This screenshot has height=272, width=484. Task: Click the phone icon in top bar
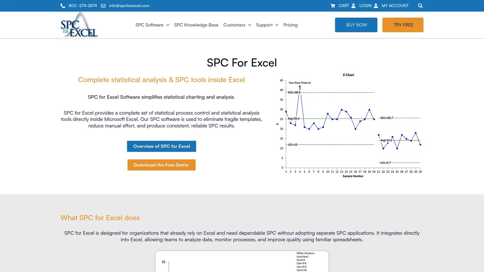[63, 6]
